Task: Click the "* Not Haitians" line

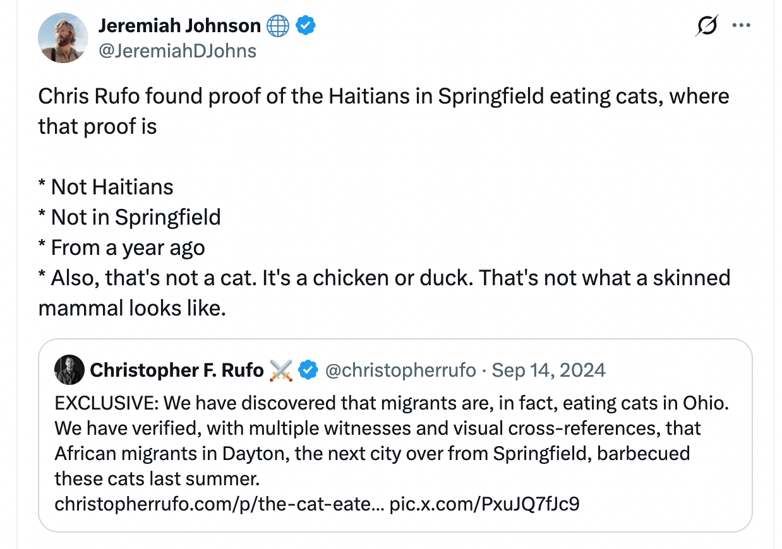Action: (x=105, y=187)
